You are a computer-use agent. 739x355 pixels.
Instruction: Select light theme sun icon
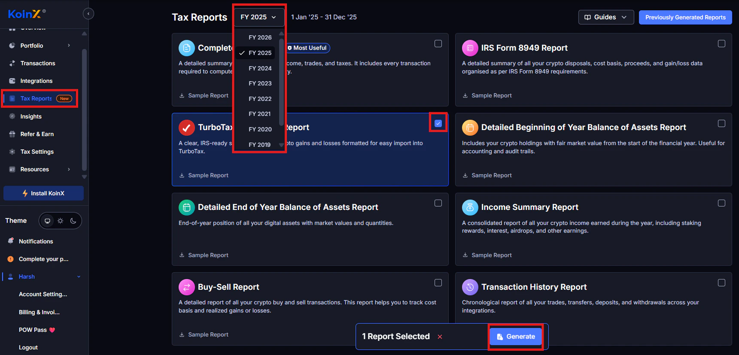(x=61, y=221)
